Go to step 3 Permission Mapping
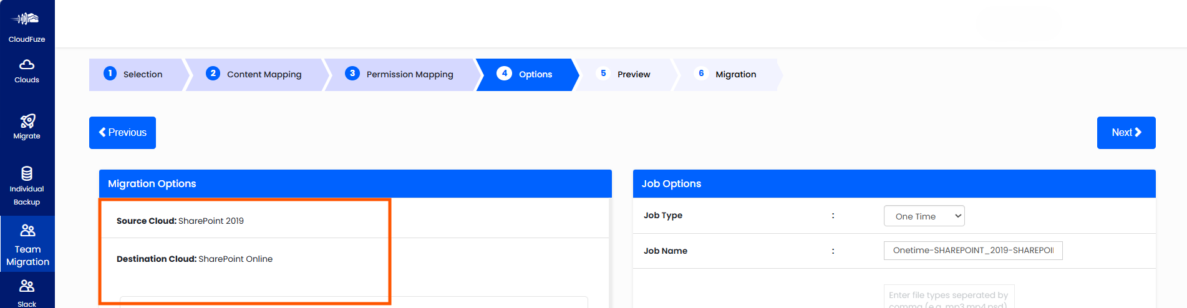Screen dimensions: 1187x308 click(x=402, y=74)
